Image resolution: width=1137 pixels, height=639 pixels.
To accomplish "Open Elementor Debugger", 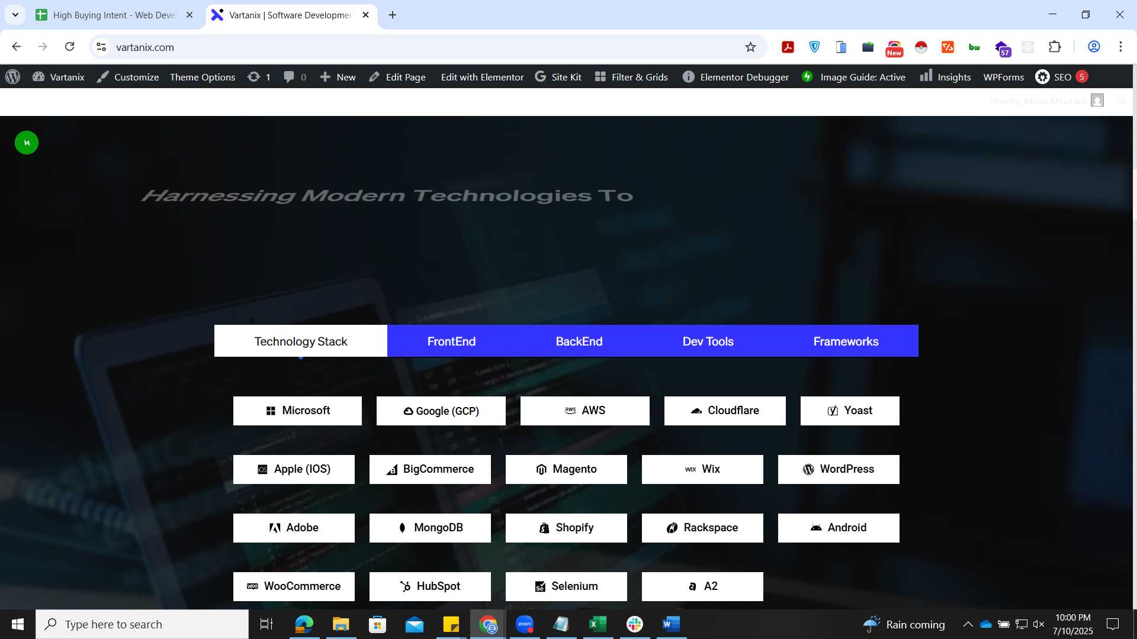I will [735, 77].
